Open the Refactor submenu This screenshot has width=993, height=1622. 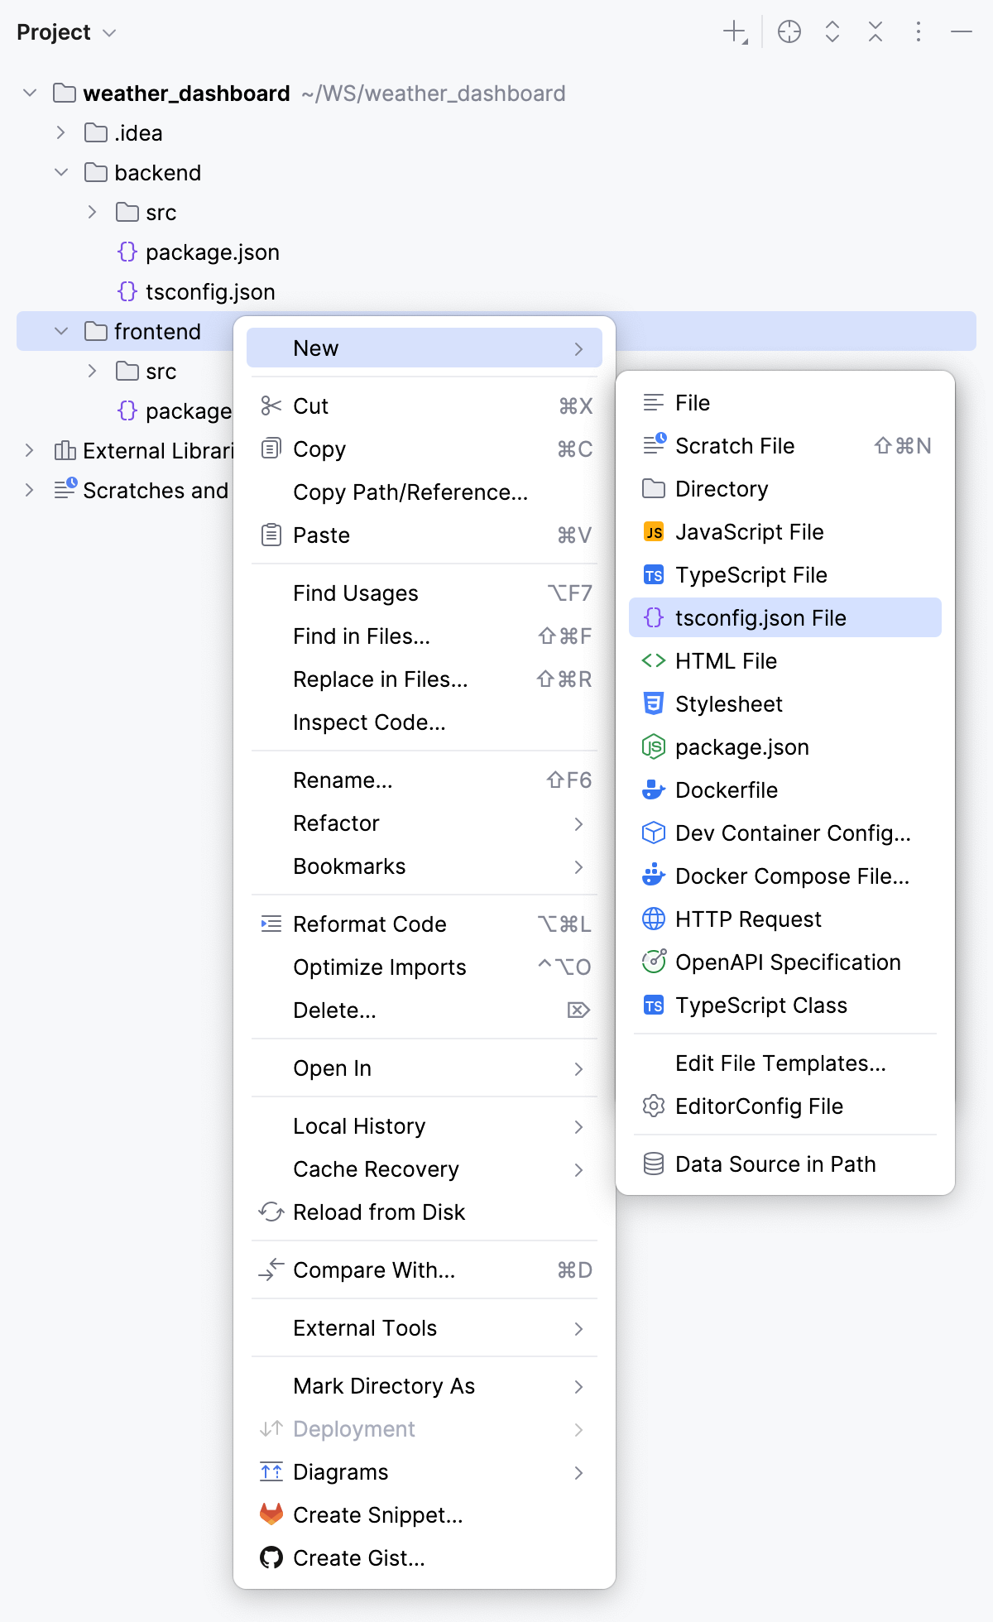pos(425,823)
